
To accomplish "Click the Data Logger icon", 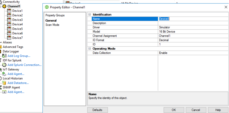I will click(x=1, y=51).
